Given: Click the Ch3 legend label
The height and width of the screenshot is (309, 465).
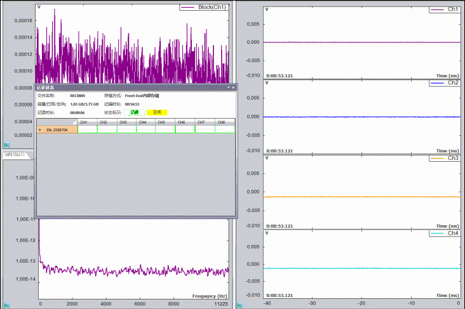Looking at the screenshot, I should (453, 158).
